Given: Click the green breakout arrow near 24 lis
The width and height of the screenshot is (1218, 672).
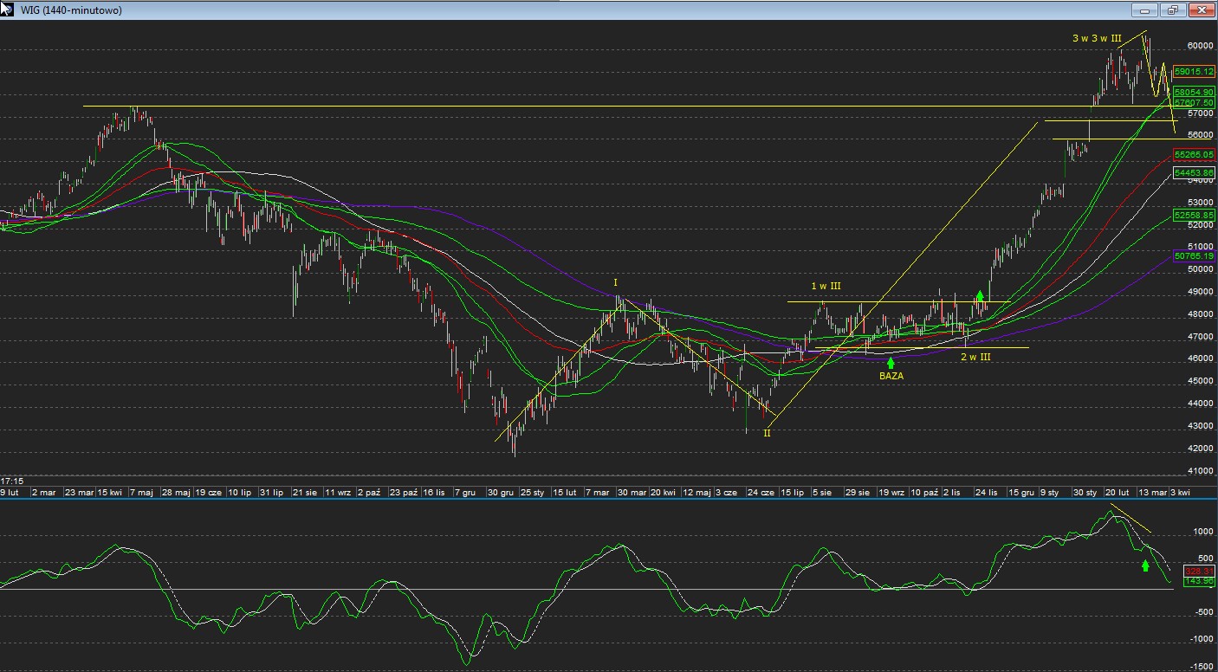Looking at the screenshot, I should [980, 296].
